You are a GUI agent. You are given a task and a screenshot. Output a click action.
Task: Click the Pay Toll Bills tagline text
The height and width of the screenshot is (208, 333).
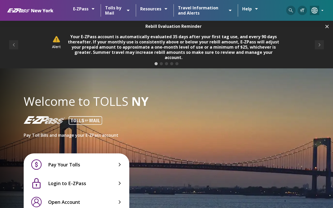click(71, 135)
